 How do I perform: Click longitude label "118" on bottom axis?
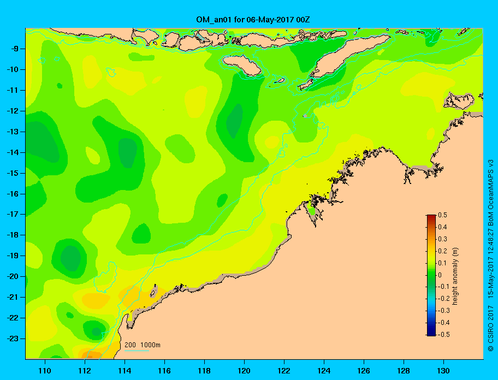click(204, 371)
